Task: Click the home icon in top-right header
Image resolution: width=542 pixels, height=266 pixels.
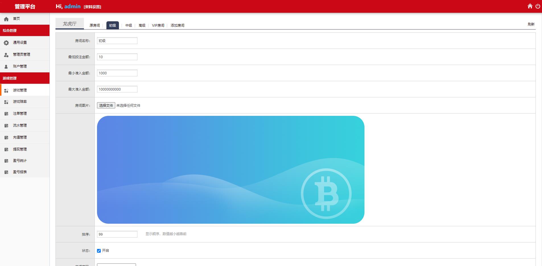Action: (x=530, y=6)
